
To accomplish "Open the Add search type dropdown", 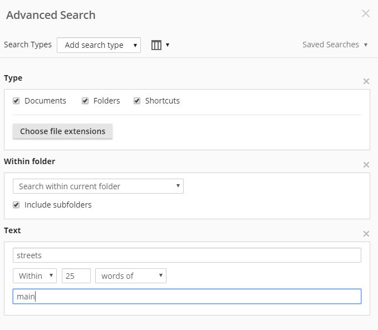I will [99, 45].
